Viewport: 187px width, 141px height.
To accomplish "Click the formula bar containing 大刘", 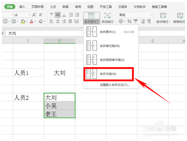I will coord(44,33).
